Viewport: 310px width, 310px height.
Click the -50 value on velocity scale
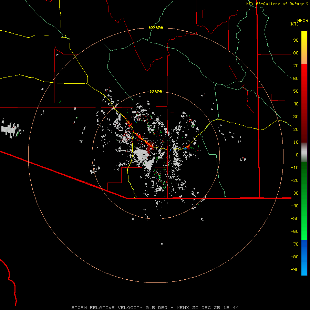[x=294, y=218]
